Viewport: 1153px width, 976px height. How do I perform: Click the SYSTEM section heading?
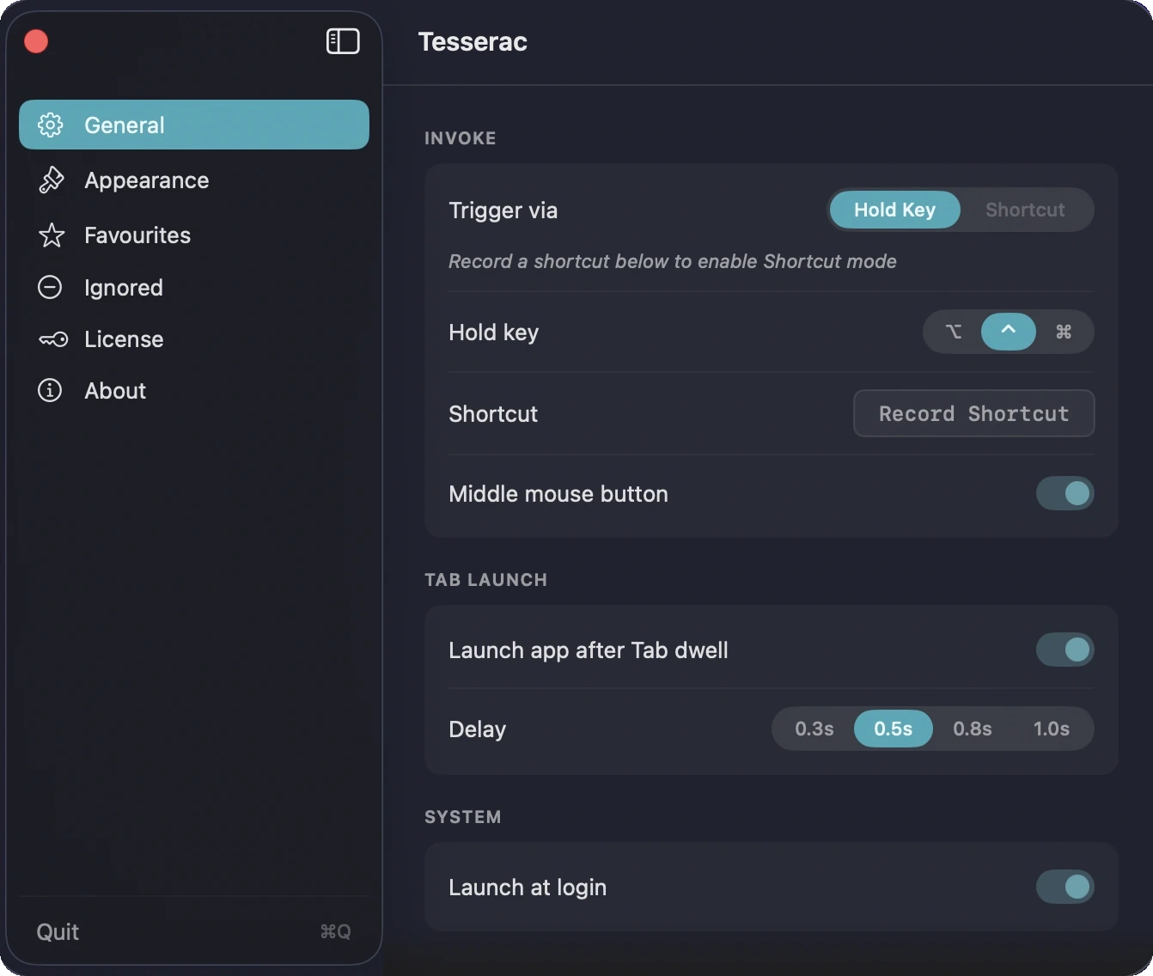click(462, 817)
